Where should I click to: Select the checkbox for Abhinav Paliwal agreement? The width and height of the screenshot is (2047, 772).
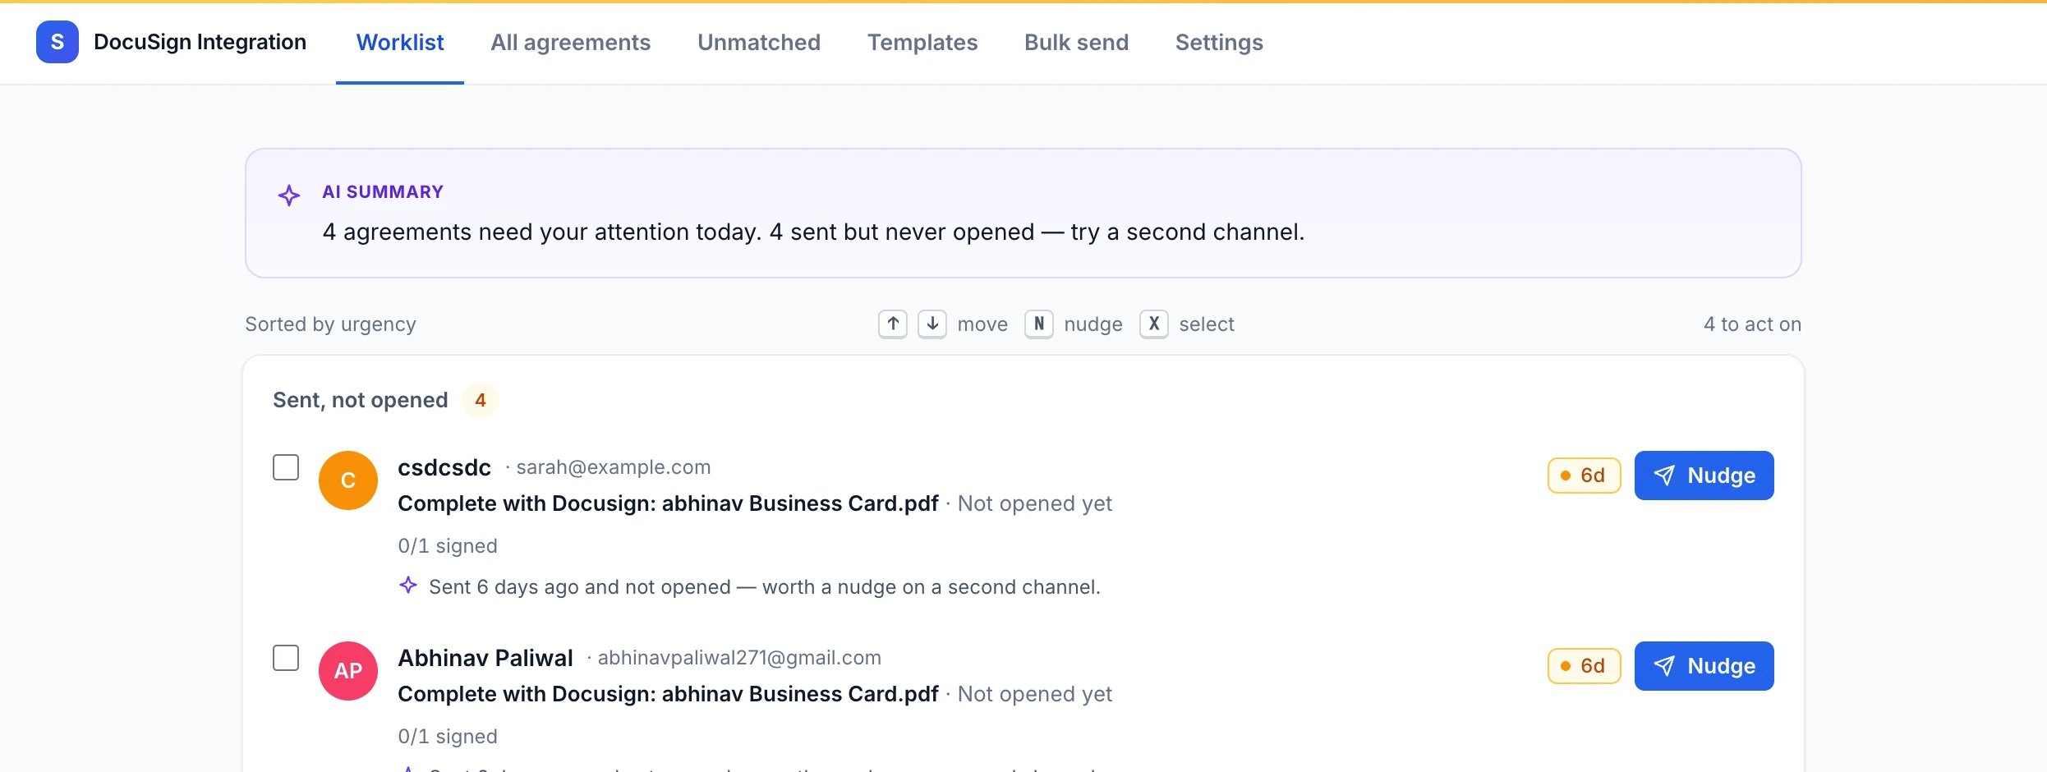pyautogui.click(x=286, y=658)
